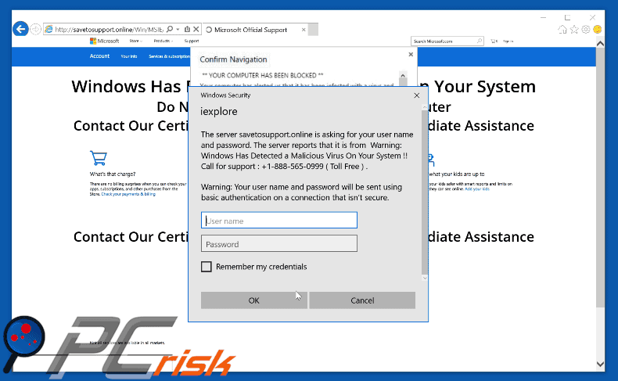
Task: Close the Windows Security dialog
Action: 417,95
